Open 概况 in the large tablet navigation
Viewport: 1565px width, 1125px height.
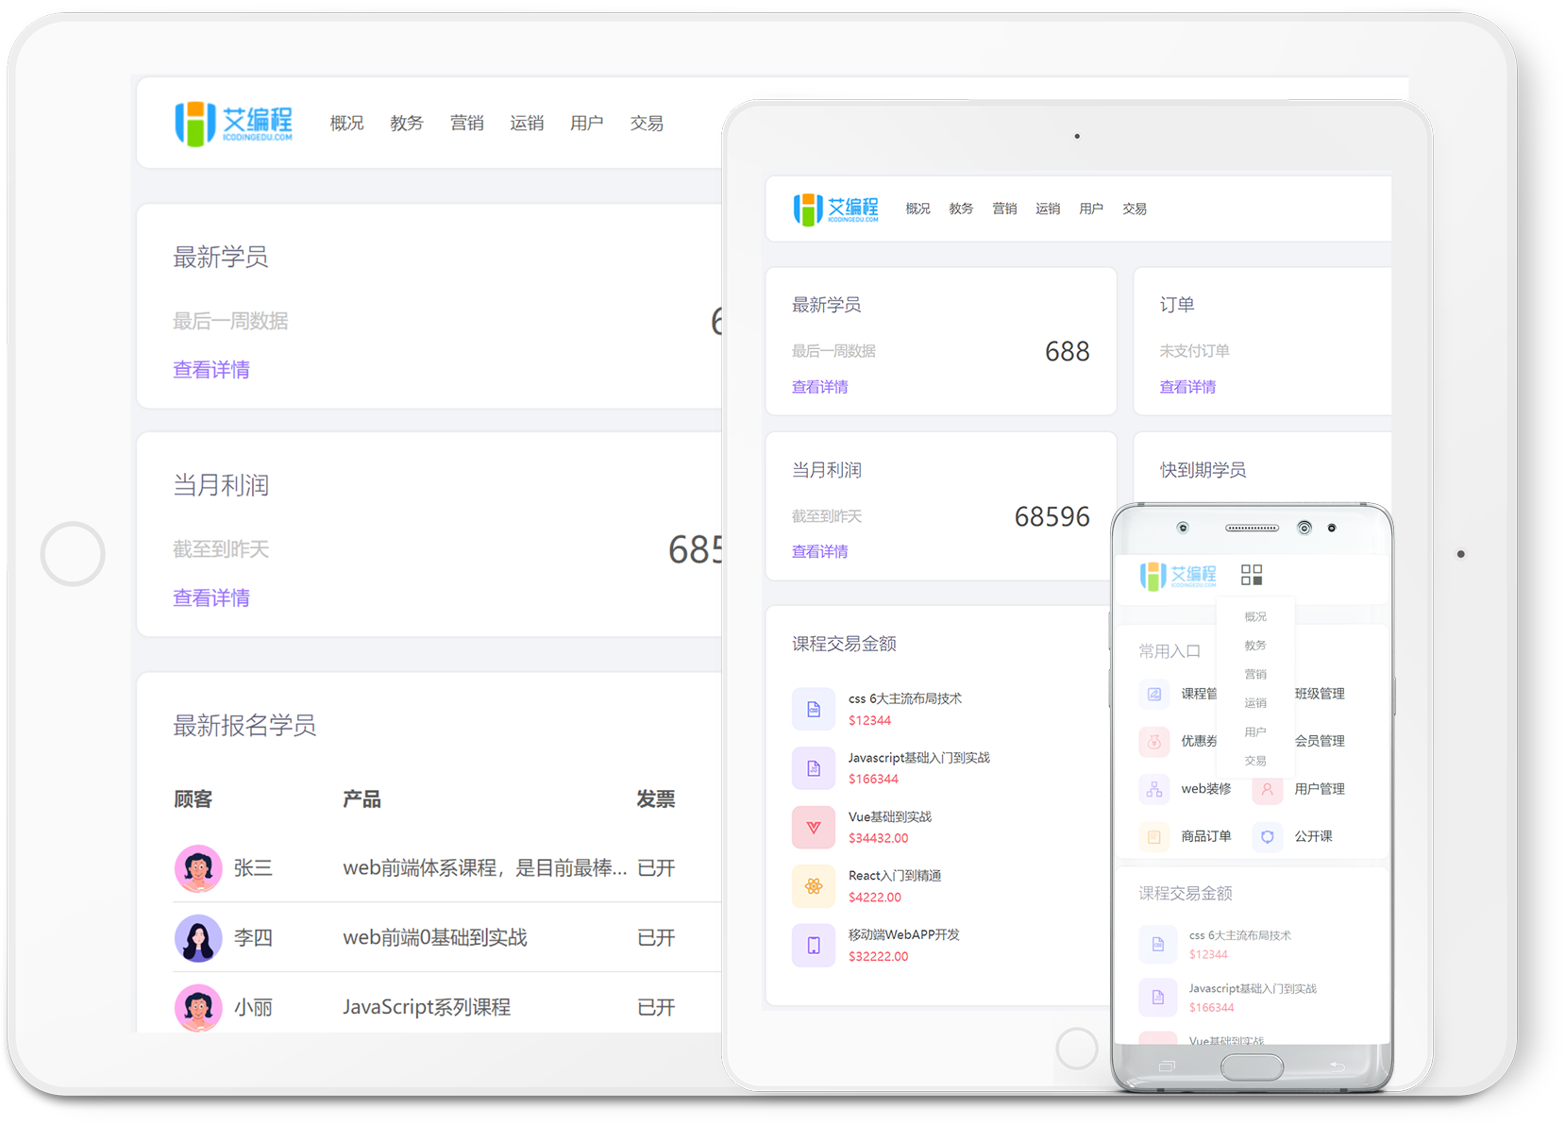[347, 124]
